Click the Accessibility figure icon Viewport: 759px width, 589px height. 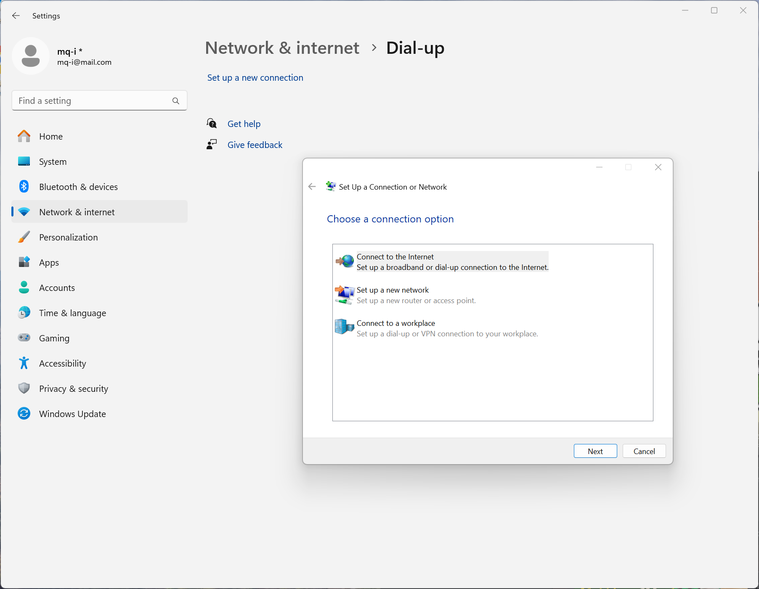[24, 363]
